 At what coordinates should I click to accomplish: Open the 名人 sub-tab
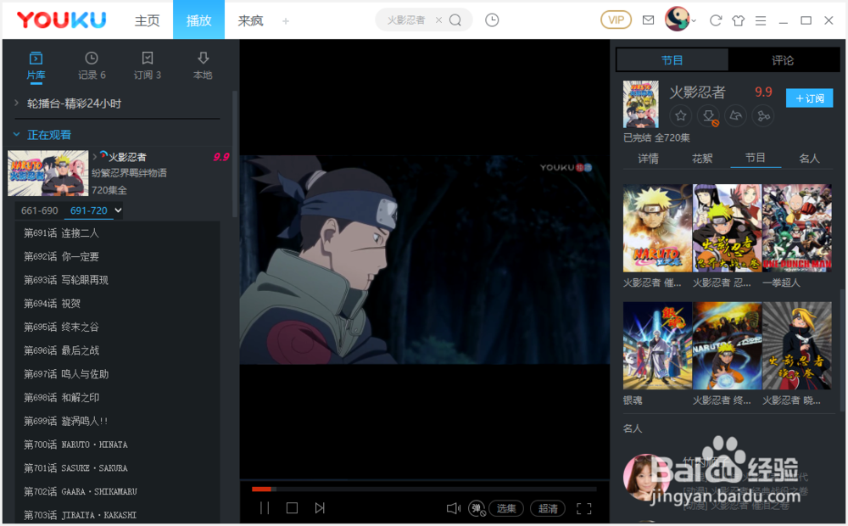pyautogui.click(x=809, y=158)
